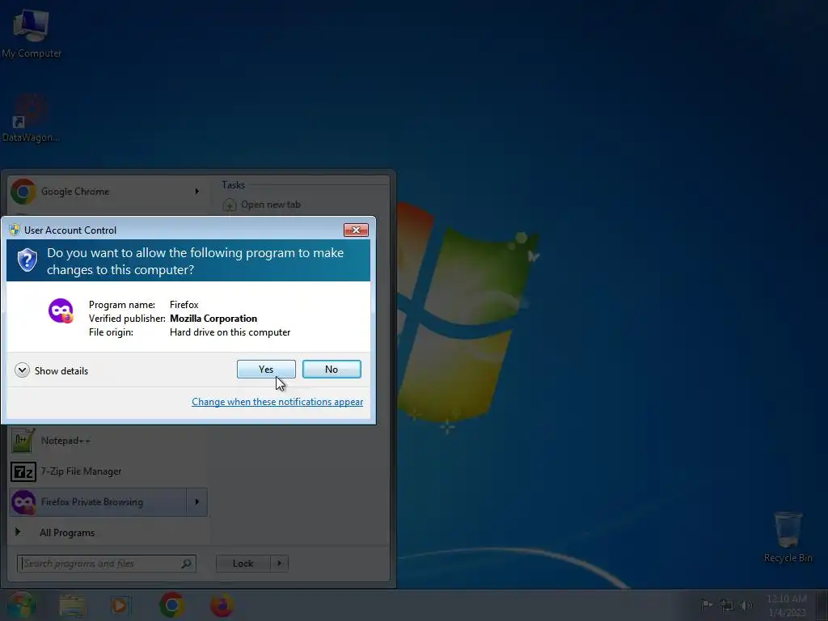828x621 pixels.
Task: Click the Lock button in Start menu
Action: coord(243,564)
